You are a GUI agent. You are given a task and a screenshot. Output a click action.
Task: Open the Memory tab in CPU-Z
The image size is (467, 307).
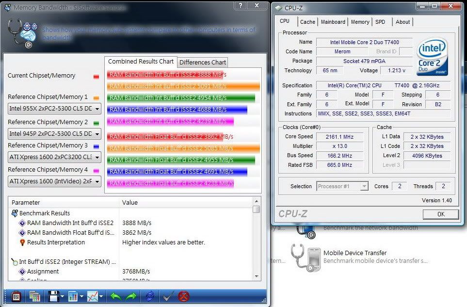coord(360,22)
